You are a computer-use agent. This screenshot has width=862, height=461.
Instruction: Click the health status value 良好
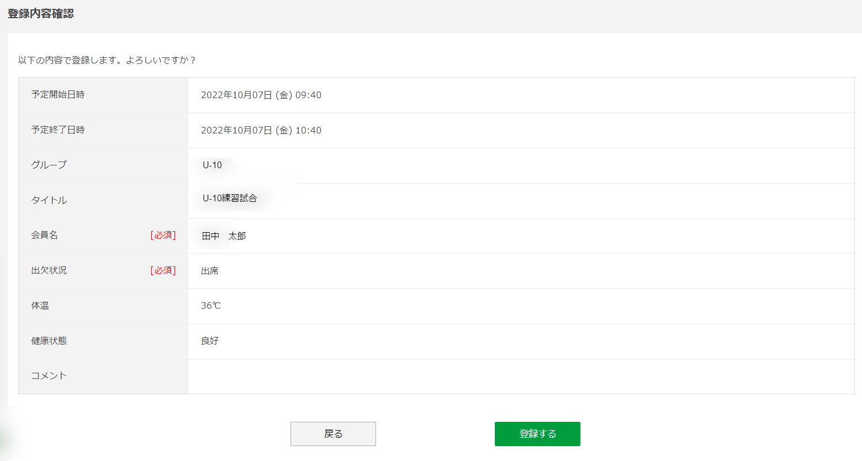tap(210, 341)
